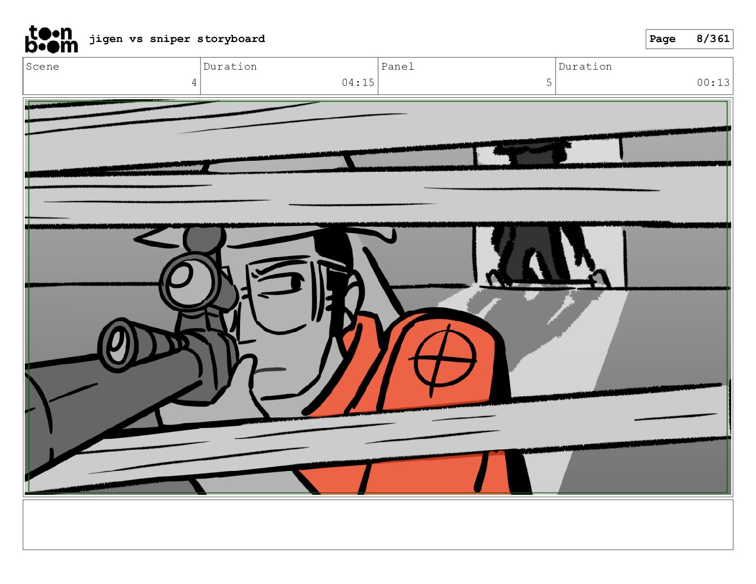Click the scene duration value "04:15"
Viewport: 756px width, 584px height.
coord(358,83)
